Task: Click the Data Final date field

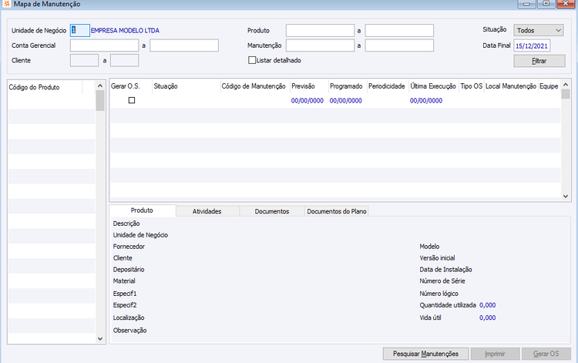Action: pos(532,45)
